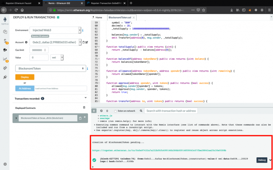Viewport: 273px width, 170px height.
Task: Open the Plugin manager plug icon
Action: pos(5,77)
